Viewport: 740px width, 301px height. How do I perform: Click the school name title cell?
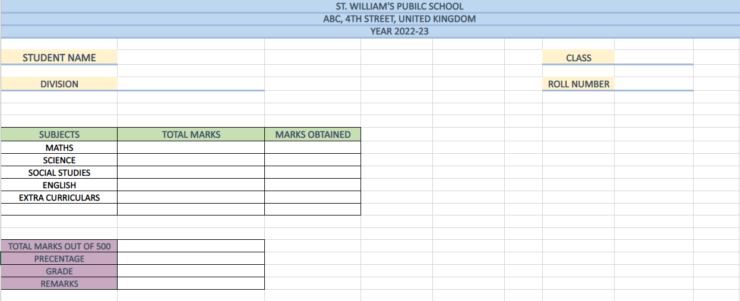[x=399, y=7]
